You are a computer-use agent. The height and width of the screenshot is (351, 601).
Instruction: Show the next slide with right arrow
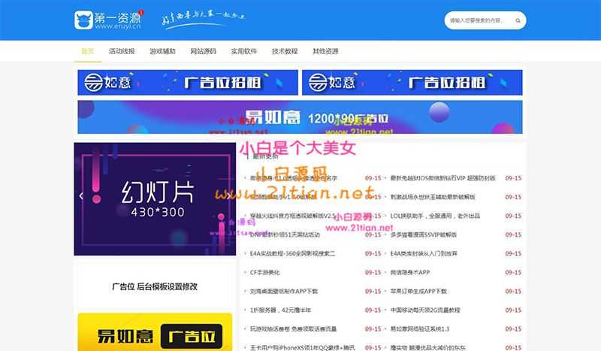(x=229, y=196)
